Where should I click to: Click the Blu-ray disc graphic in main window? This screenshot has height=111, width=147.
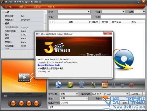pos(124,59)
